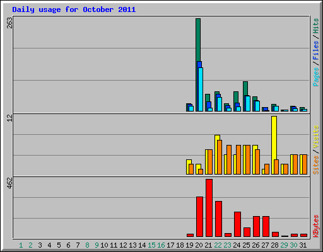
Task: Click the tallest red KBytes bar for day 21
Action: click(209, 208)
